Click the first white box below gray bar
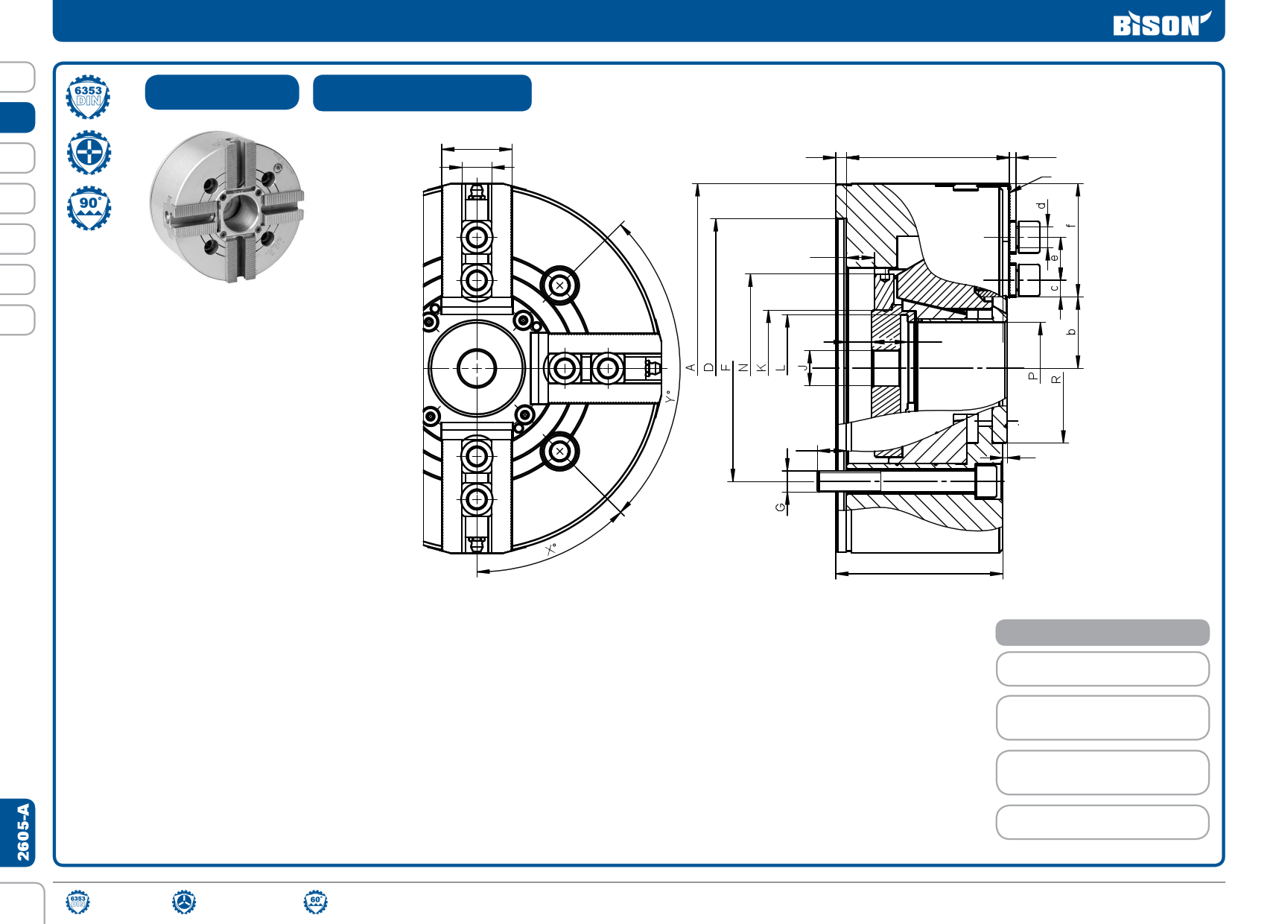The width and height of the screenshot is (1276, 924). (1102, 669)
